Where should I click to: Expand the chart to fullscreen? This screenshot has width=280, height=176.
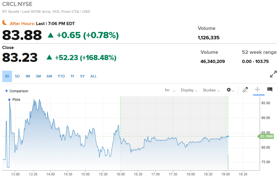(x=273, y=74)
